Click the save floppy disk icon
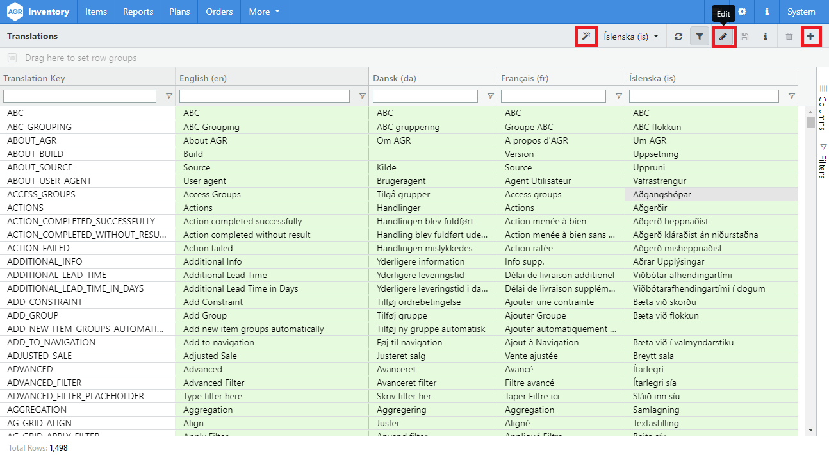The height and width of the screenshot is (455, 829). (x=744, y=37)
